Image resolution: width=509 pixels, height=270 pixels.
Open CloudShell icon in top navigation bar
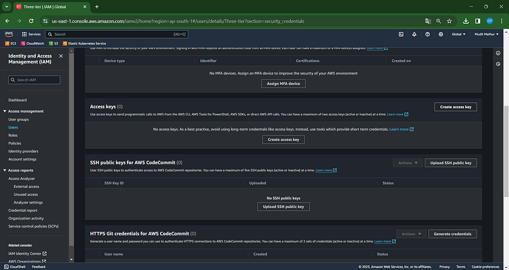401,34
